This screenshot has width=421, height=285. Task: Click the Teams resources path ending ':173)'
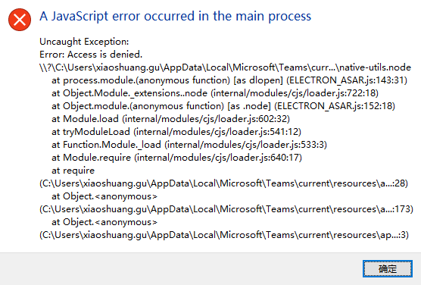pyautogui.click(x=226, y=209)
